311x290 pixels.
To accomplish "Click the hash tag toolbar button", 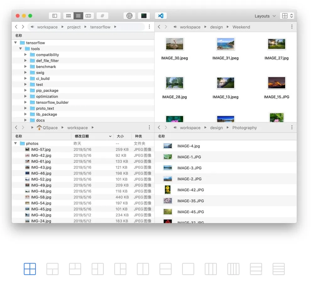I will coord(102,16).
